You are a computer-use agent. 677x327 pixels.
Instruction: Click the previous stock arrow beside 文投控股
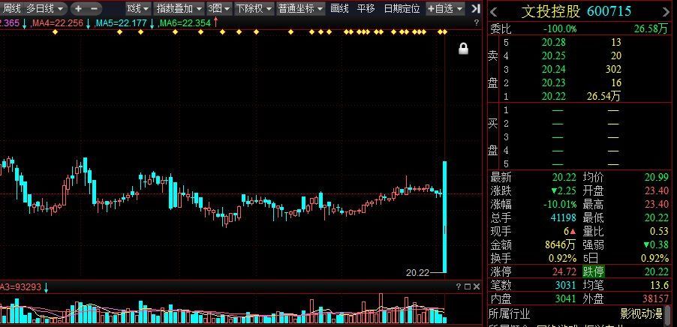[x=494, y=12]
